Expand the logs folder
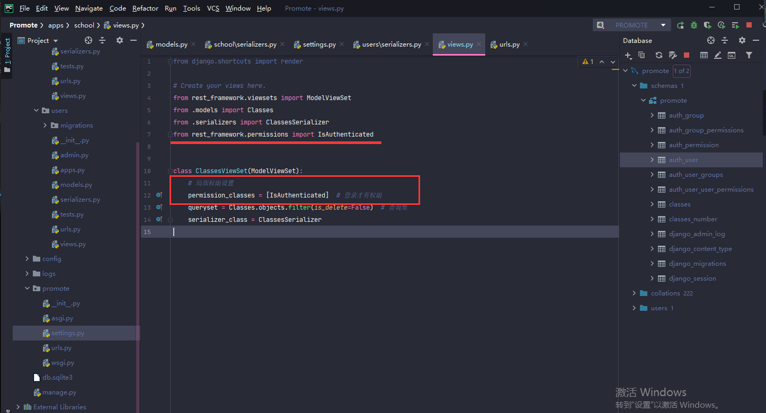This screenshot has width=766, height=413. coord(28,274)
